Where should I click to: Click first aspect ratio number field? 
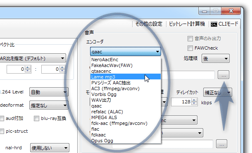(x=16, y=69)
